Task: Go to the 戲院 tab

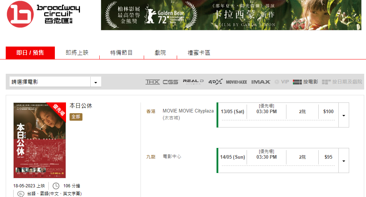Action: click(x=160, y=53)
